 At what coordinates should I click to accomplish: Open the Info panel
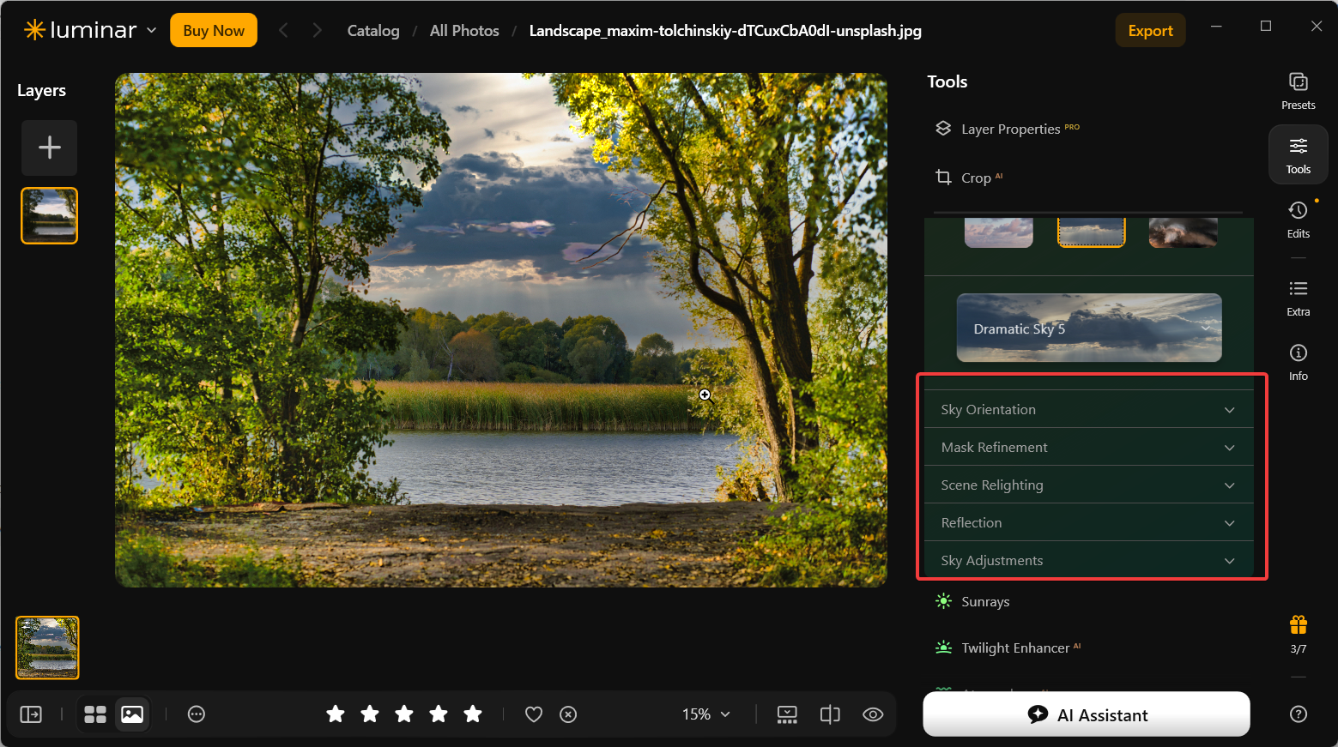(1298, 362)
